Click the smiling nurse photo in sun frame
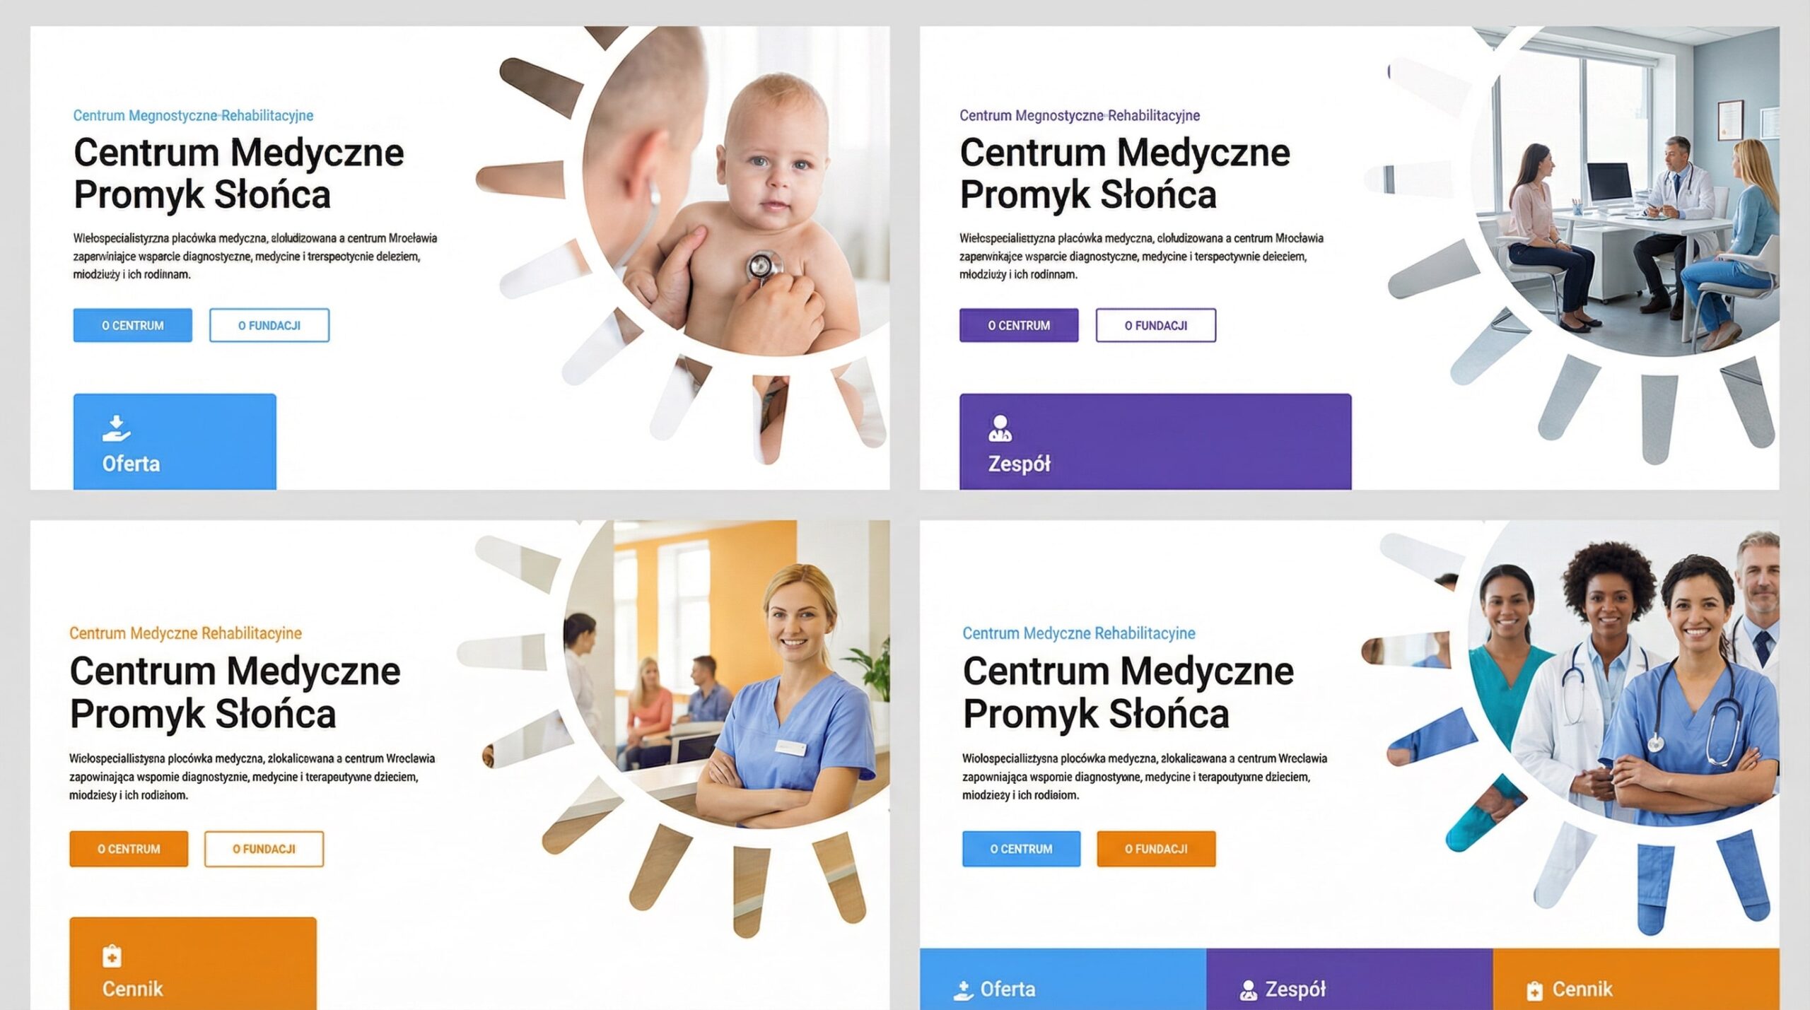This screenshot has width=1810, height=1010. coord(728,671)
